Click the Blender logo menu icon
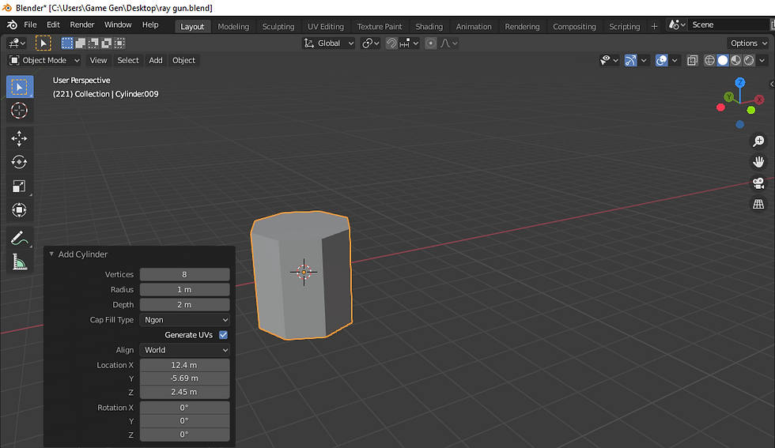This screenshot has width=775, height=448. pyautogui.click(x=12, y=24)
